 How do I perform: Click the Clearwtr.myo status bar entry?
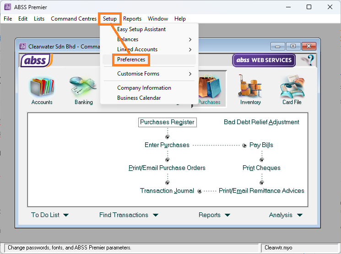tap(278, 248)
